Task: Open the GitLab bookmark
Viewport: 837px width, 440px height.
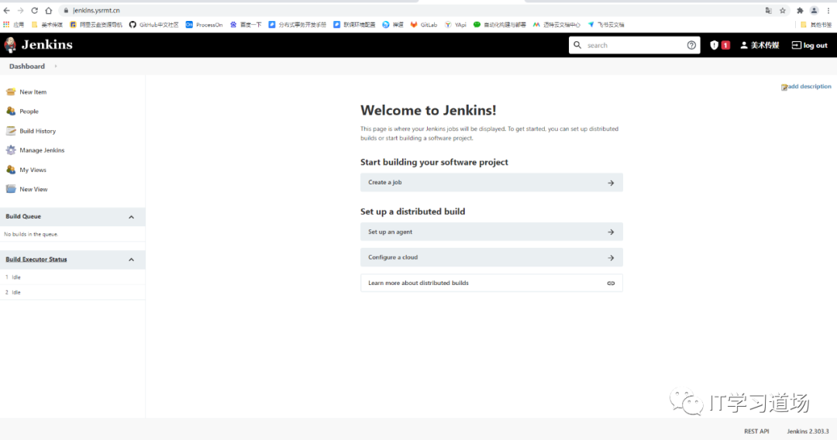Action: [x=424, y=25]
